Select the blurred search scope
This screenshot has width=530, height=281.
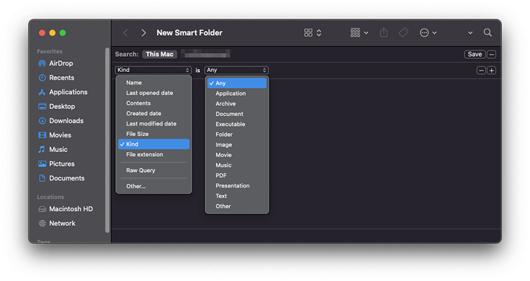click(x=205, y=54)
